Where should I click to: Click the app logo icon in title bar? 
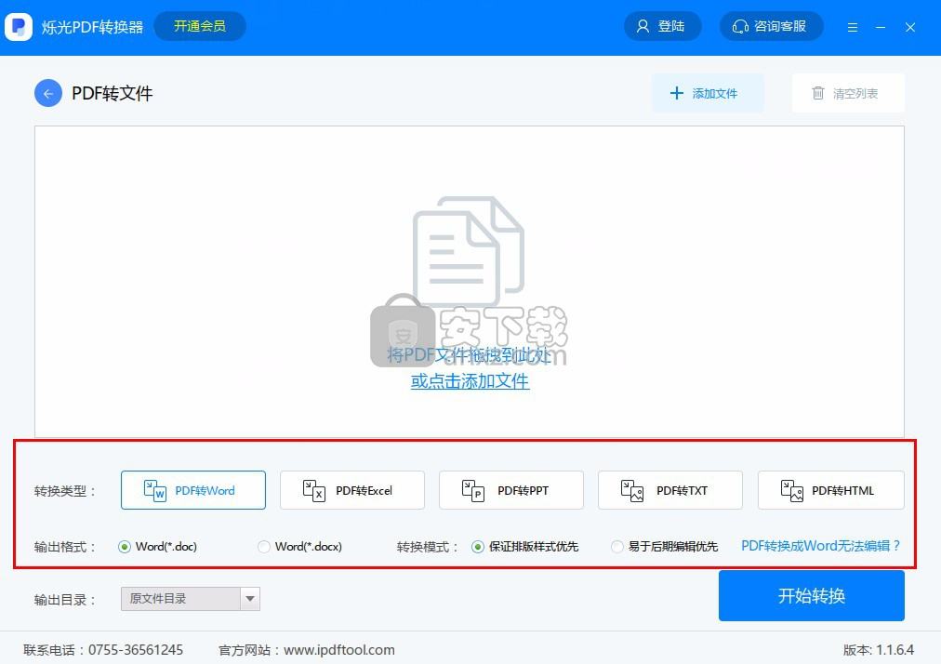[x=19, y=27]
